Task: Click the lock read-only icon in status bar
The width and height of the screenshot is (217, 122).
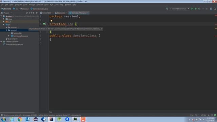Action: [209, 115]
